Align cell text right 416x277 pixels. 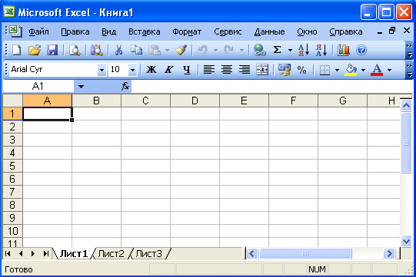245,70
